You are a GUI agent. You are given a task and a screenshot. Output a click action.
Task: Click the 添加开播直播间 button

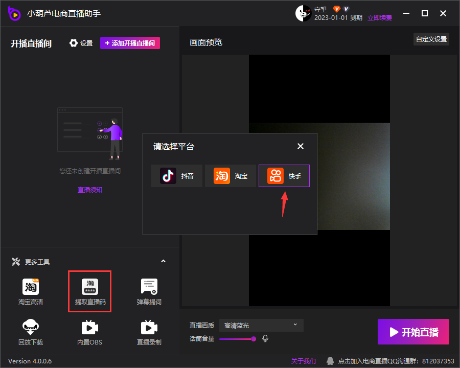click(130, 43)
